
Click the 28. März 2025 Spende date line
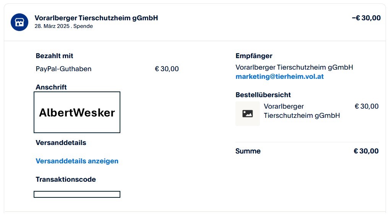pyautogui.click(x=63, y=26)
